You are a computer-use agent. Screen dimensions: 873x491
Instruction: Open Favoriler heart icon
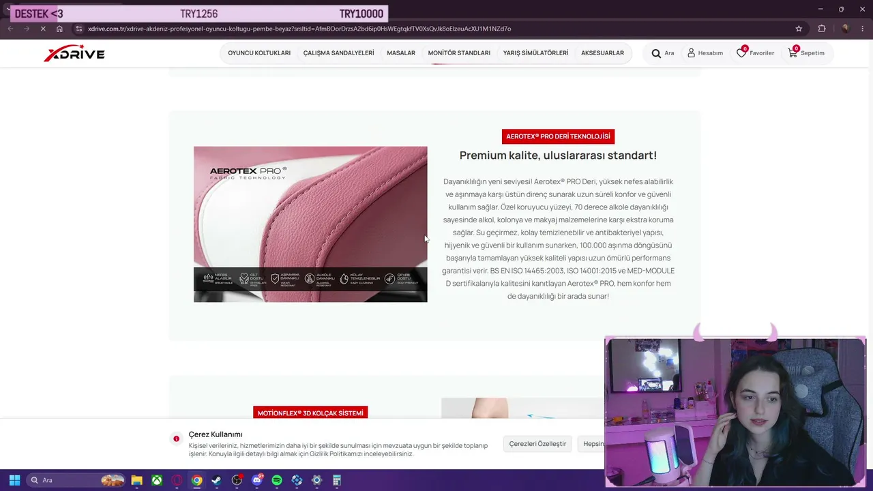pyautogui.click(x=741, y=53)
